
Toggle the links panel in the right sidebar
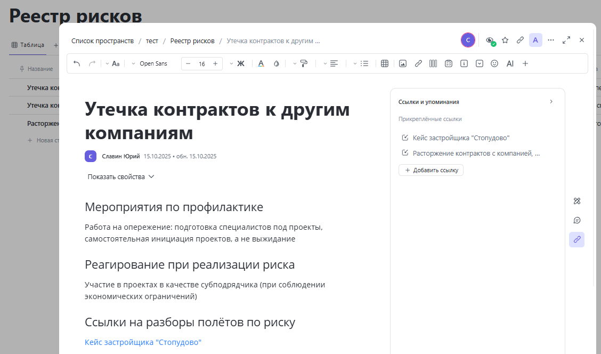576,239
